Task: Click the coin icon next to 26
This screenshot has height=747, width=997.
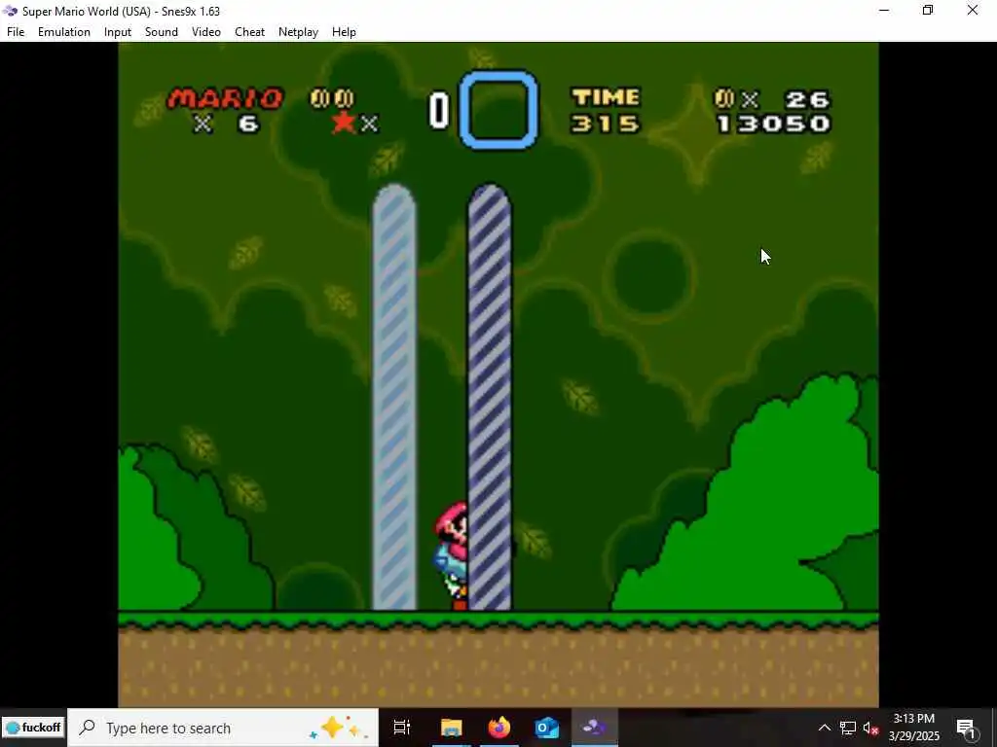Action: coord(723,98)
